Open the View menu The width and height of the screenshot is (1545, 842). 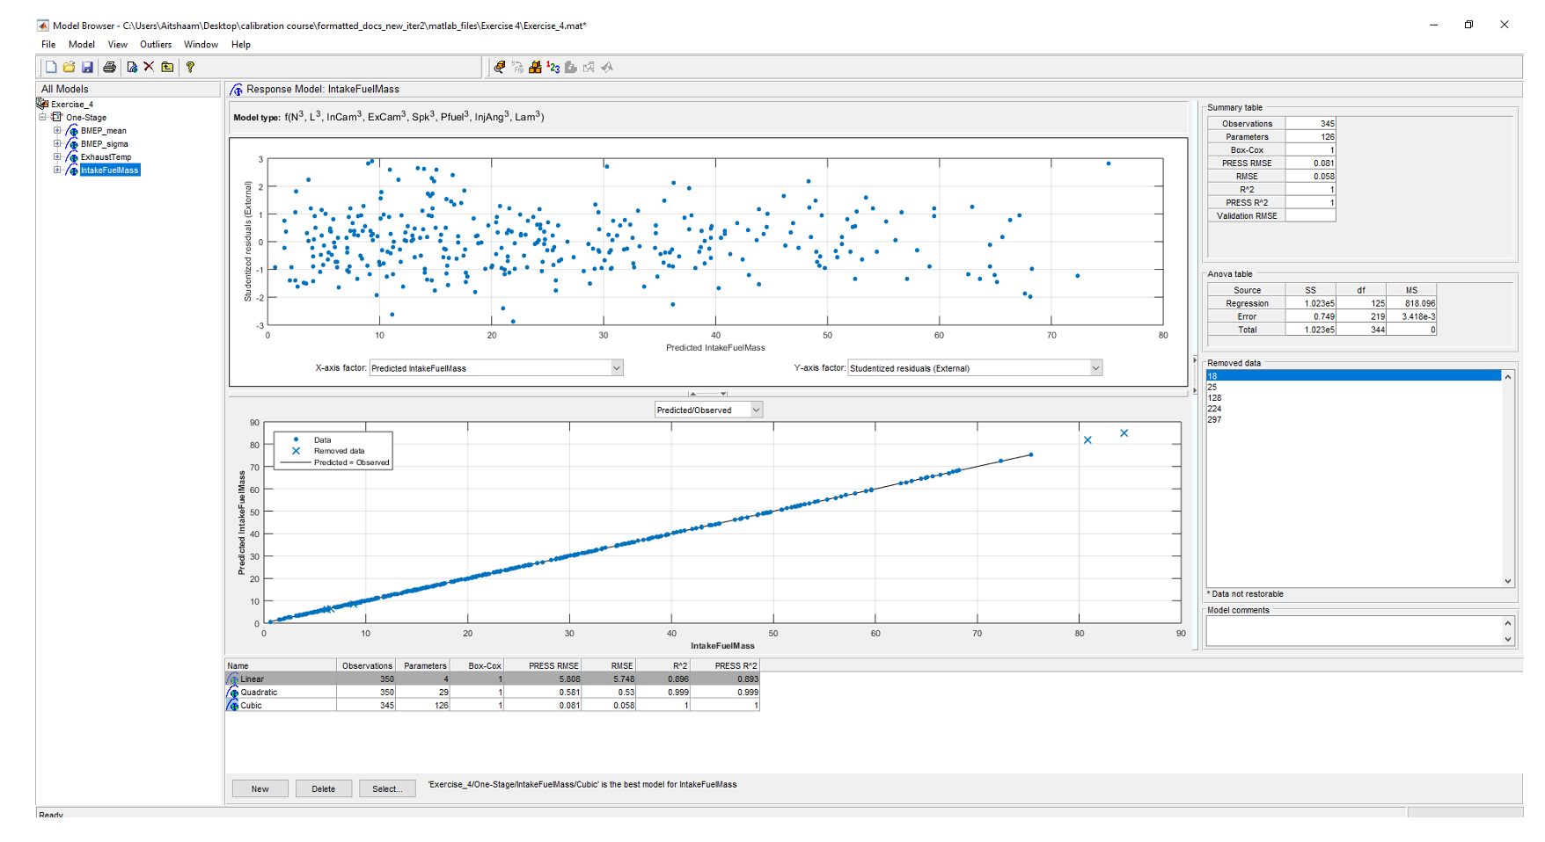[118, 44]
